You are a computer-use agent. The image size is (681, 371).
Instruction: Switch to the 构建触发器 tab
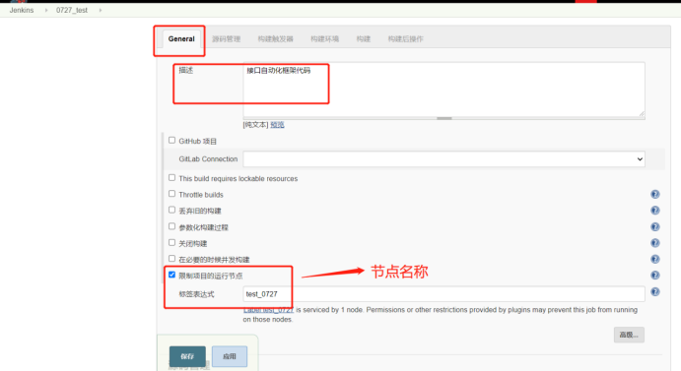point(275,39)
